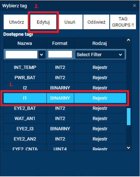Focus the Format filter text field
The width and height of the screenshot is (140, 177).
[x=60, y=54]
